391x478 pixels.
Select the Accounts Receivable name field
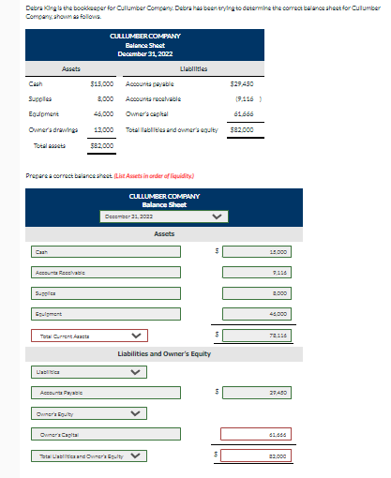coord(106,273)
